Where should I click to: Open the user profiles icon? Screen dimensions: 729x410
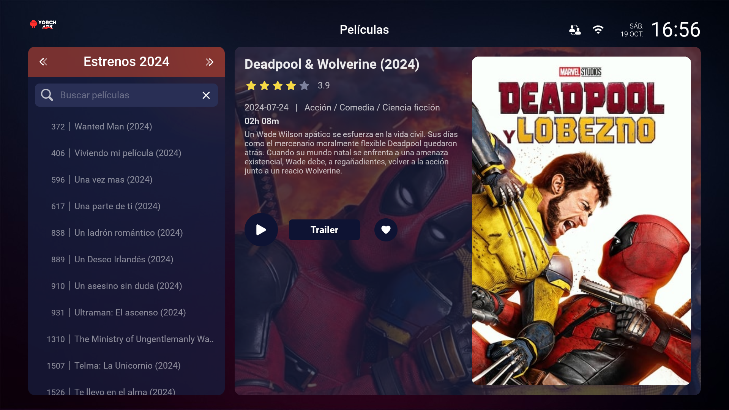pos(575,30)
